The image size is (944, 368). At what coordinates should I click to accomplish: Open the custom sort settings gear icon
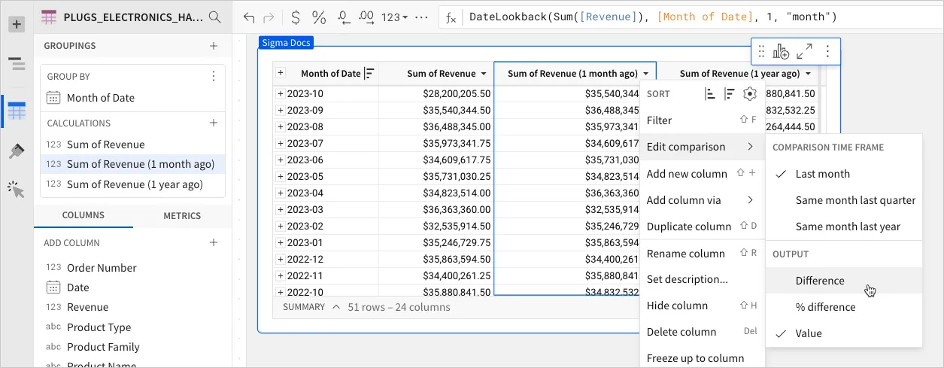point(749,94)
